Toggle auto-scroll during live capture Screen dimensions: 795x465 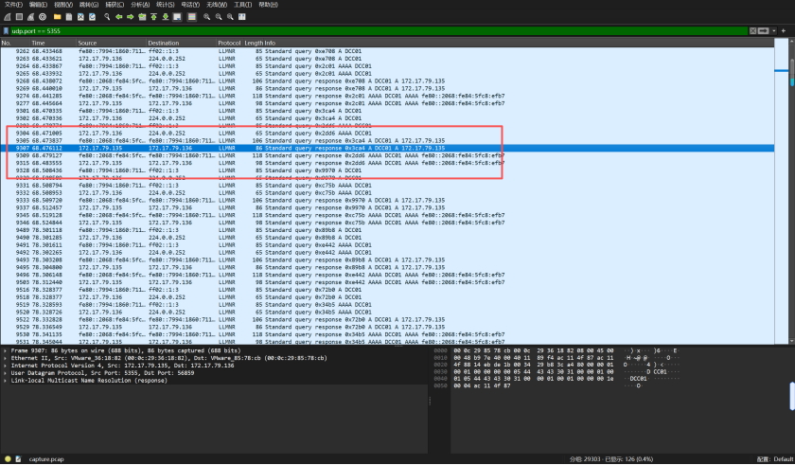pos(179,17)
